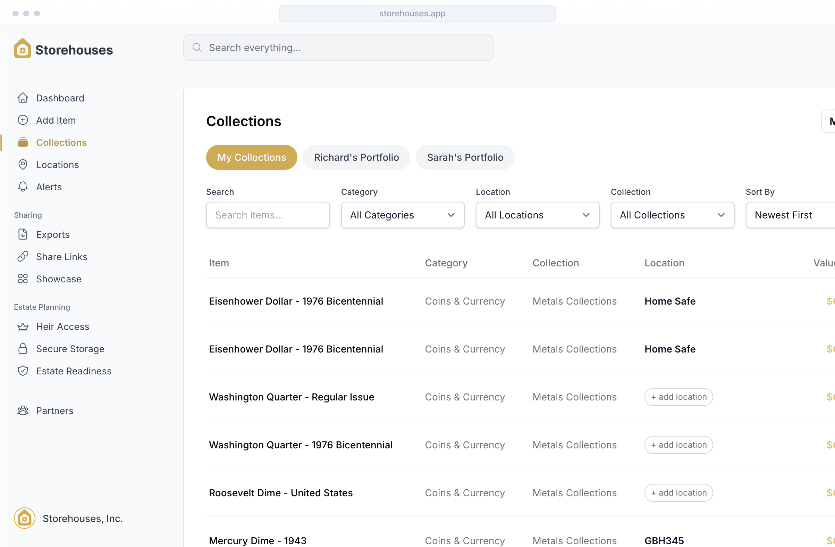Switch to Richard's Portfolio tab
This screenshot has width=835, height=547.
(356, 157)
